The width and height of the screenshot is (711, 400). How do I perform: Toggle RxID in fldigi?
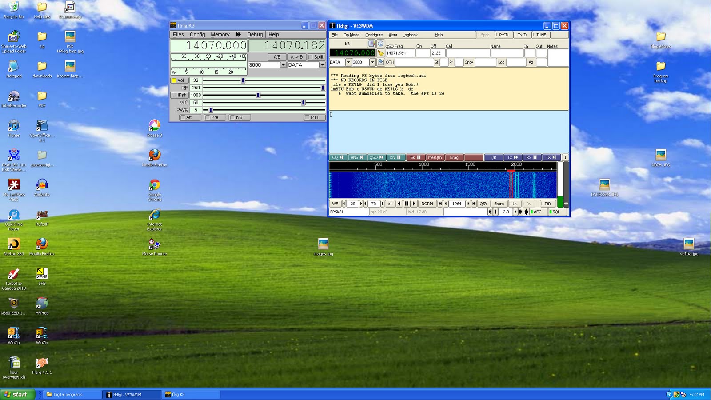click(503, 35)
